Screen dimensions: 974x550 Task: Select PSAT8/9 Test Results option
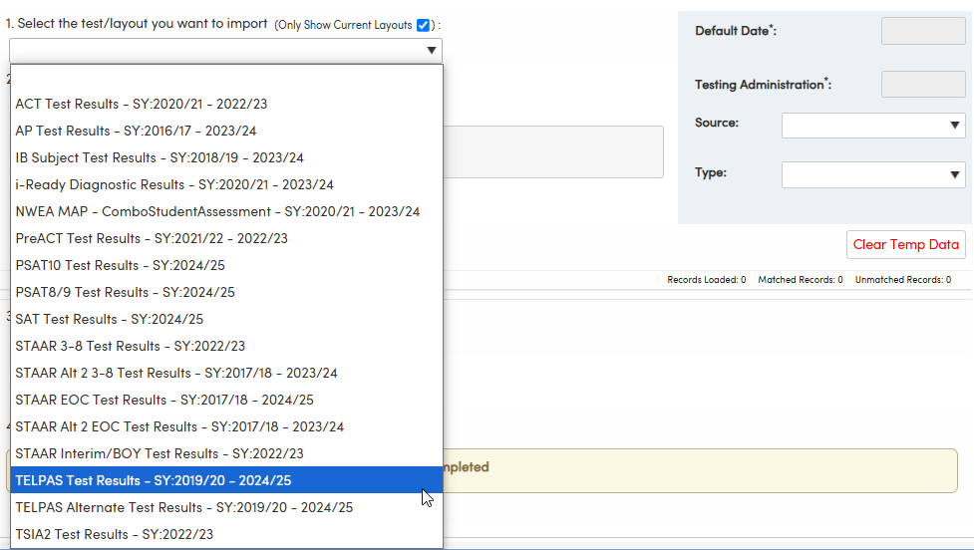226,292
